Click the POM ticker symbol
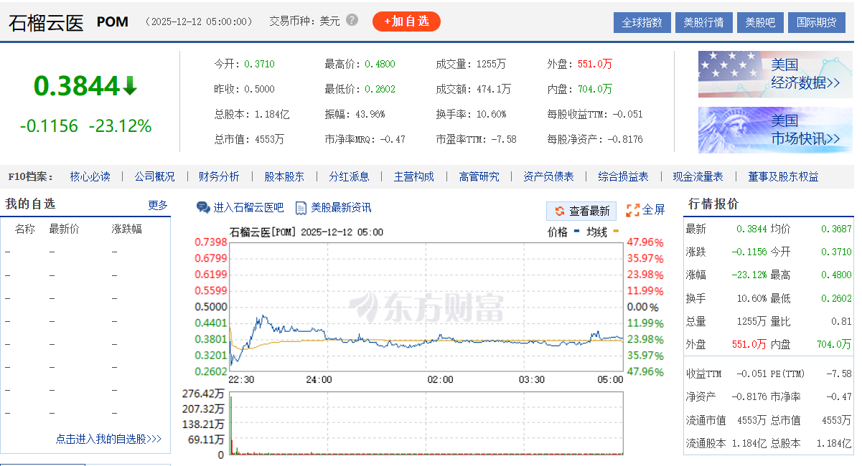 point(113,22)
